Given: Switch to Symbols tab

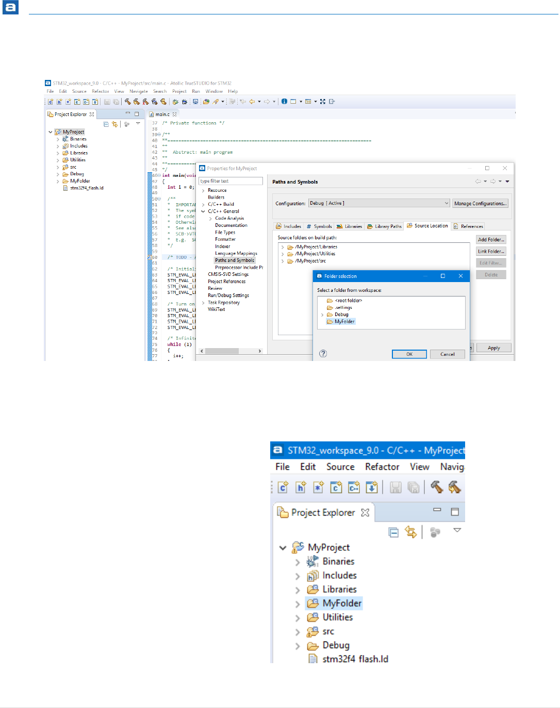Looking at the screenshot, I should [319, 226].
